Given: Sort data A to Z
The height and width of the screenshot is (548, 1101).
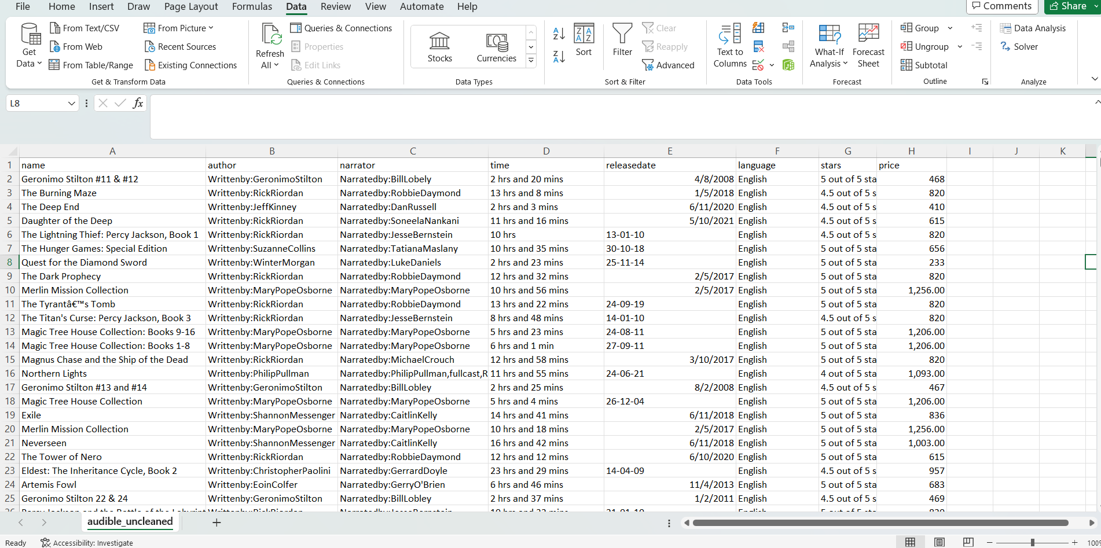Looking at the screenshot, I should click(559, 34).
